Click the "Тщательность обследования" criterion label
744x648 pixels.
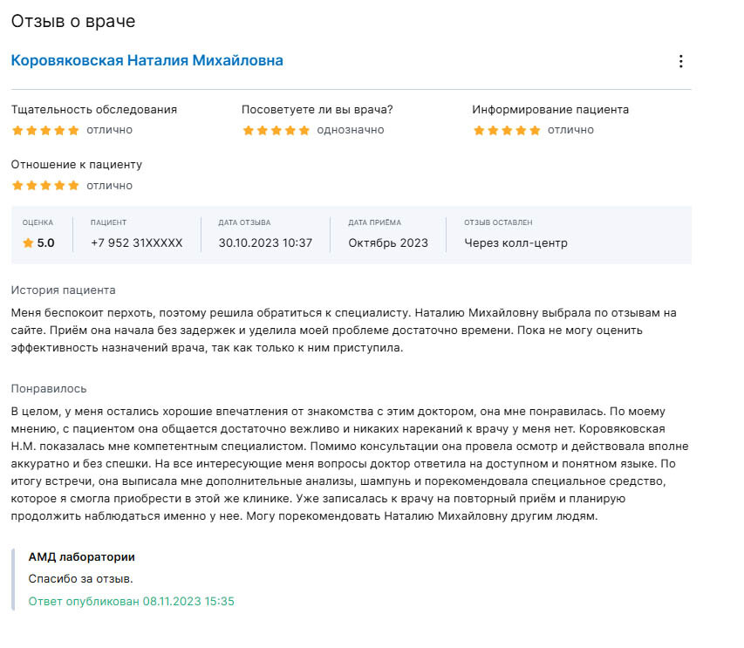(x=94, y=110)
